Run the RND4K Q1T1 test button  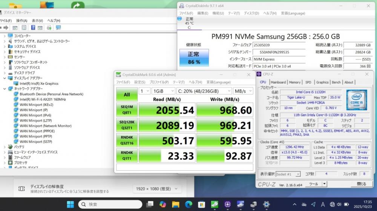pyautogui.click(x=127, y=155)
